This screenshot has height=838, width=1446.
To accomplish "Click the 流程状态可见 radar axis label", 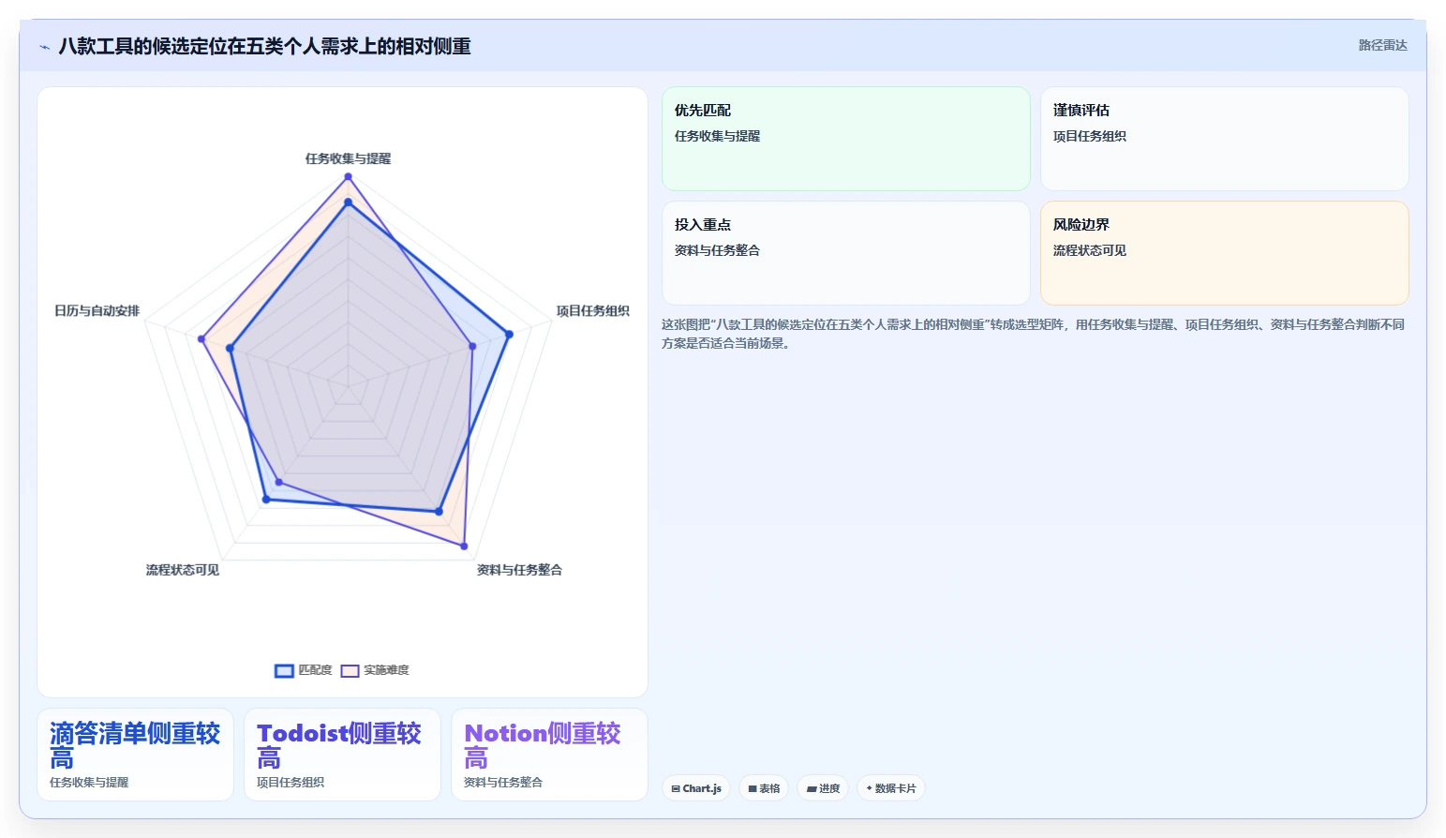I will [183, 570].
